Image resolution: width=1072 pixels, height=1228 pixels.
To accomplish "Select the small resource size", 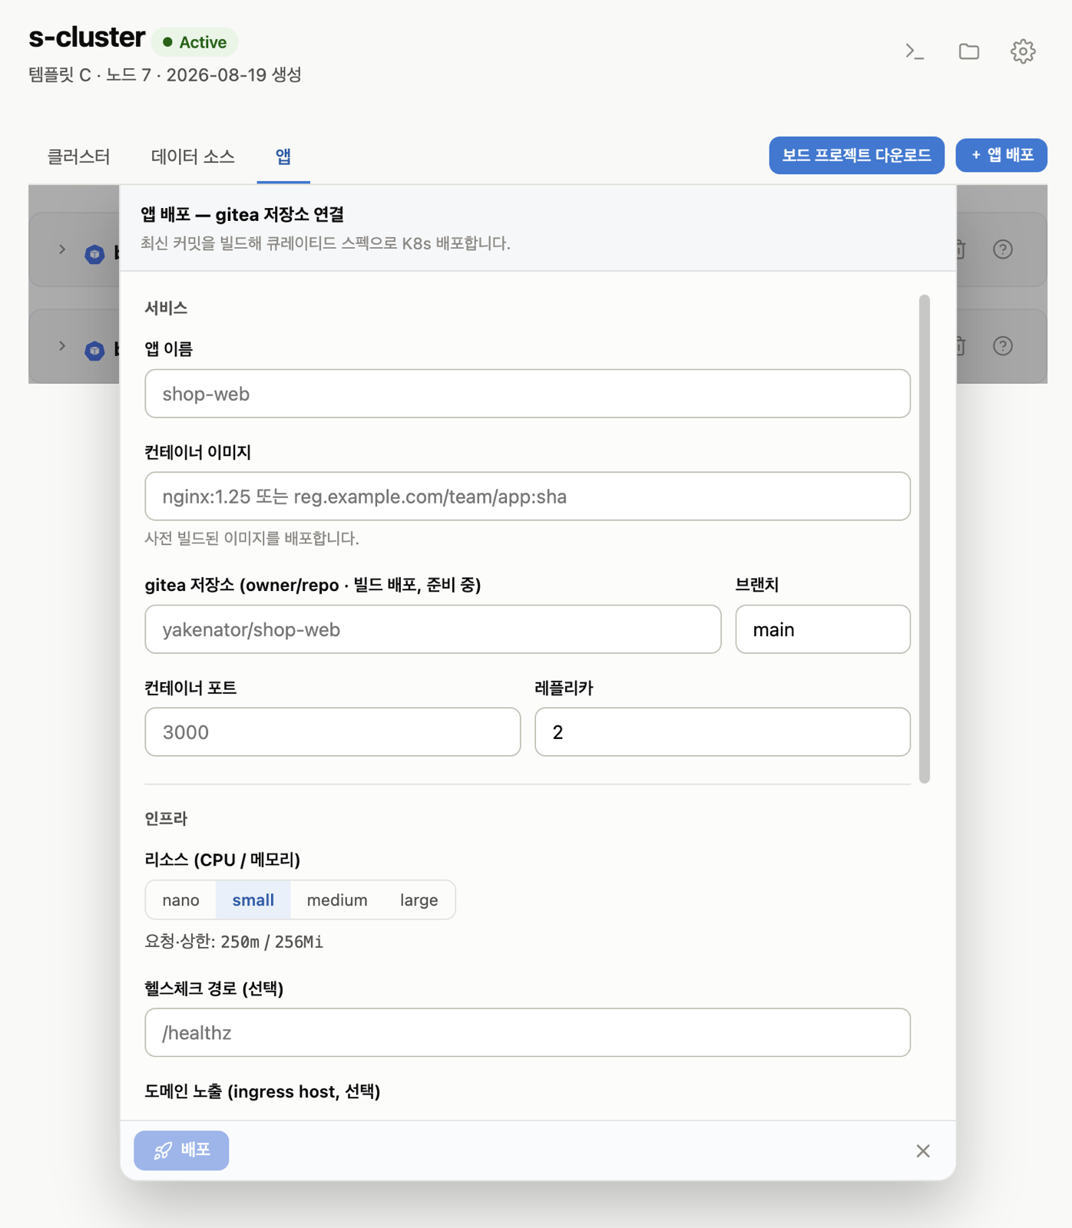I will (x=253, y=900).
